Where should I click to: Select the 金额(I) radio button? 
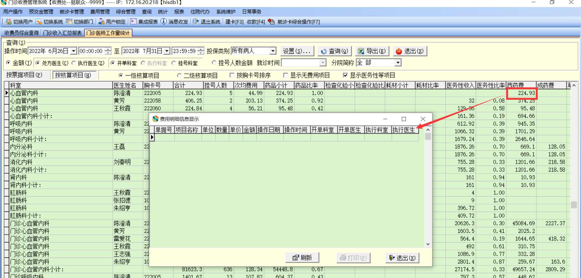[x=8, y=63]
